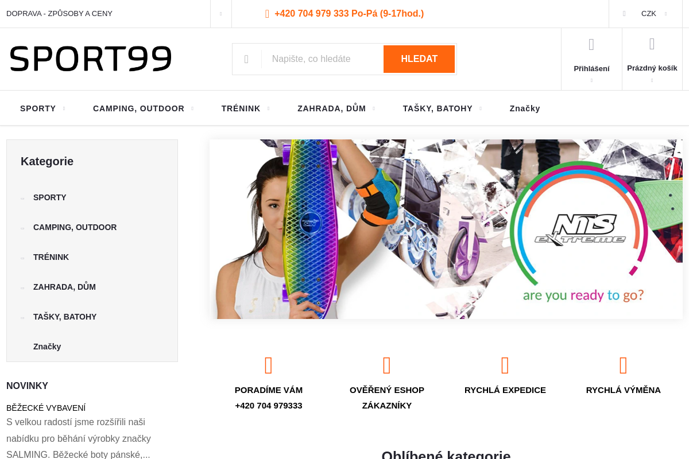The image size is (689, 459).
Task: Click the search magnifier icon
Action: tap(246, 59)
